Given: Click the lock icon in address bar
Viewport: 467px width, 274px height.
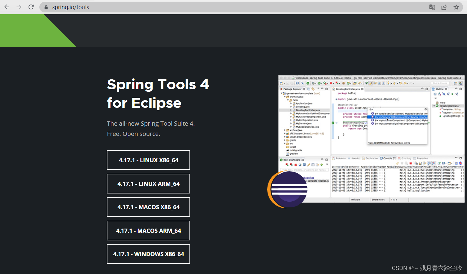Looking at the screenshot, I should pos(46,7).
